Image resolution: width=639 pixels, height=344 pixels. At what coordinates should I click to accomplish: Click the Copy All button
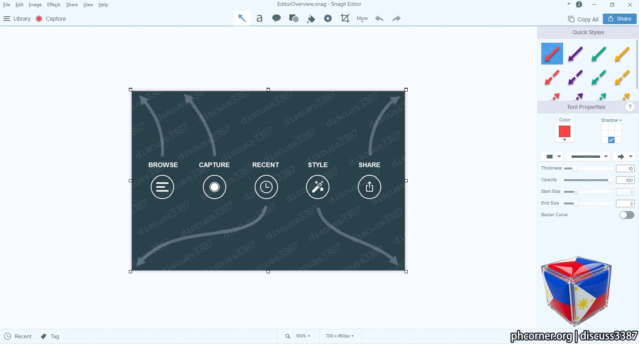click(x=583, y=19)
